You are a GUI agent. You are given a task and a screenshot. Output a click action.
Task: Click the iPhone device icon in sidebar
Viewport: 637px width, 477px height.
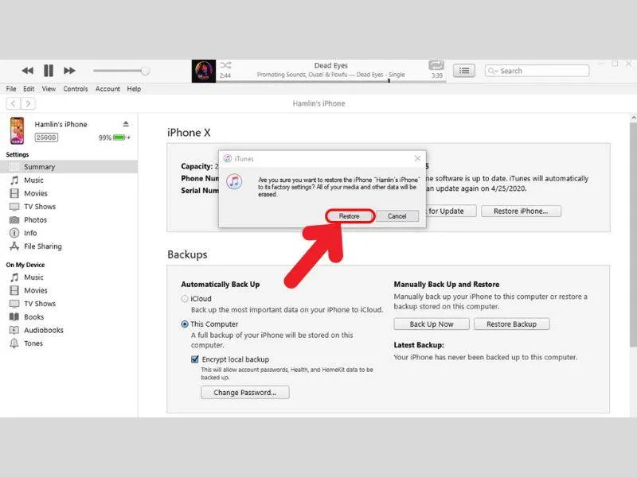(17, 130)
